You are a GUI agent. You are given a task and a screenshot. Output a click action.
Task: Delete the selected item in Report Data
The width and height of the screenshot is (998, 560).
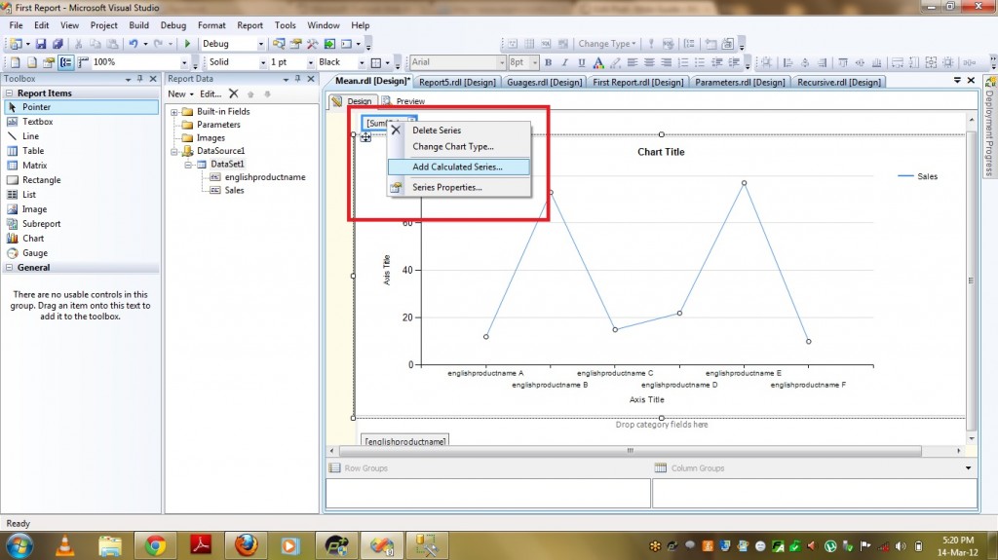[233, 94]
